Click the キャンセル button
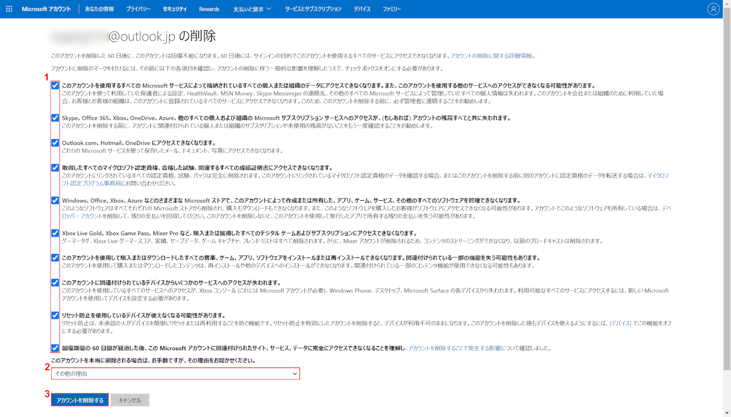Image resolution: width=731 pixels, height=417 pixels. pyautogui.click(x=130, y=400)
